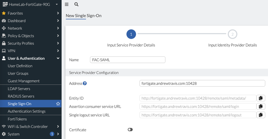
Task: Click the Security Profiles lock icon
Action: [x=4, y=43]
